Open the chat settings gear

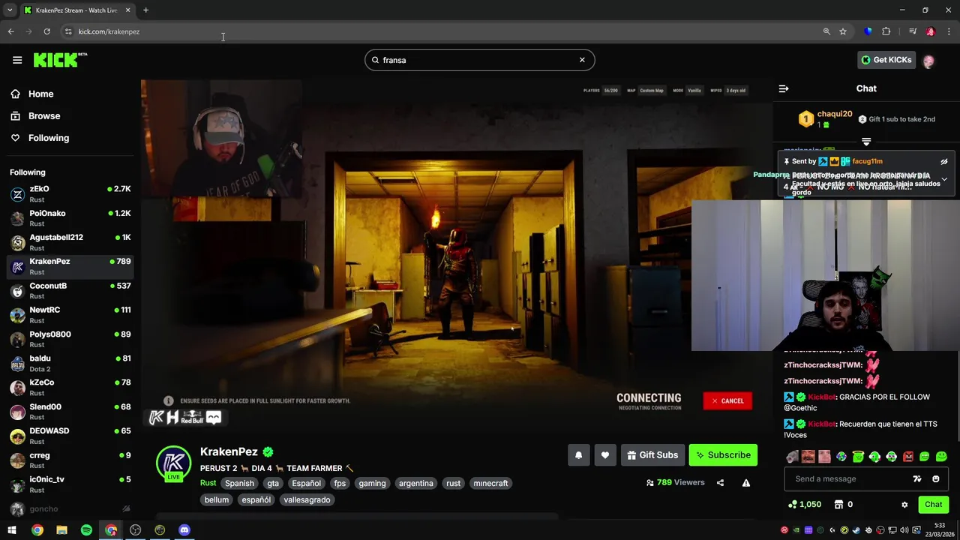click(x=904, y=505)
